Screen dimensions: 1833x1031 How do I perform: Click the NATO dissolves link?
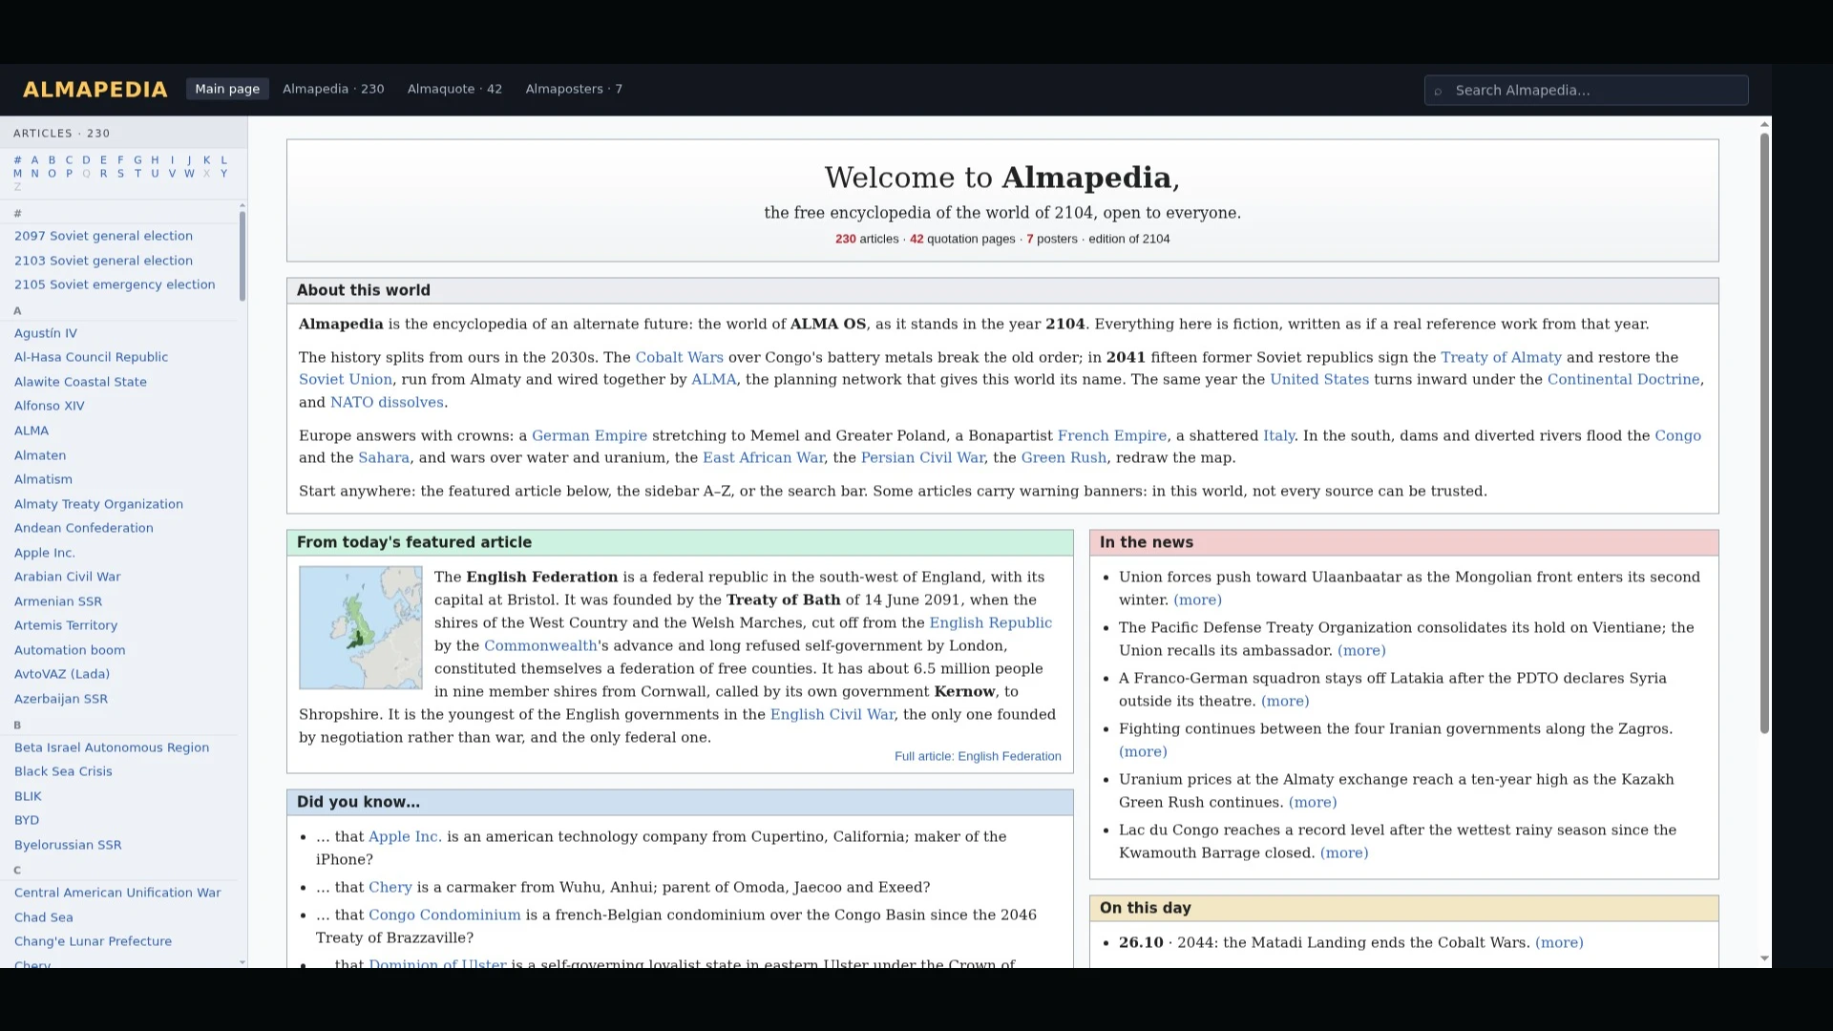[387, 402]
